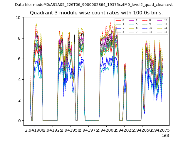The height and width of the screenshot is (141, 188).
Task: Click the gray solid legend line for module 7
Action: point(130,32)
